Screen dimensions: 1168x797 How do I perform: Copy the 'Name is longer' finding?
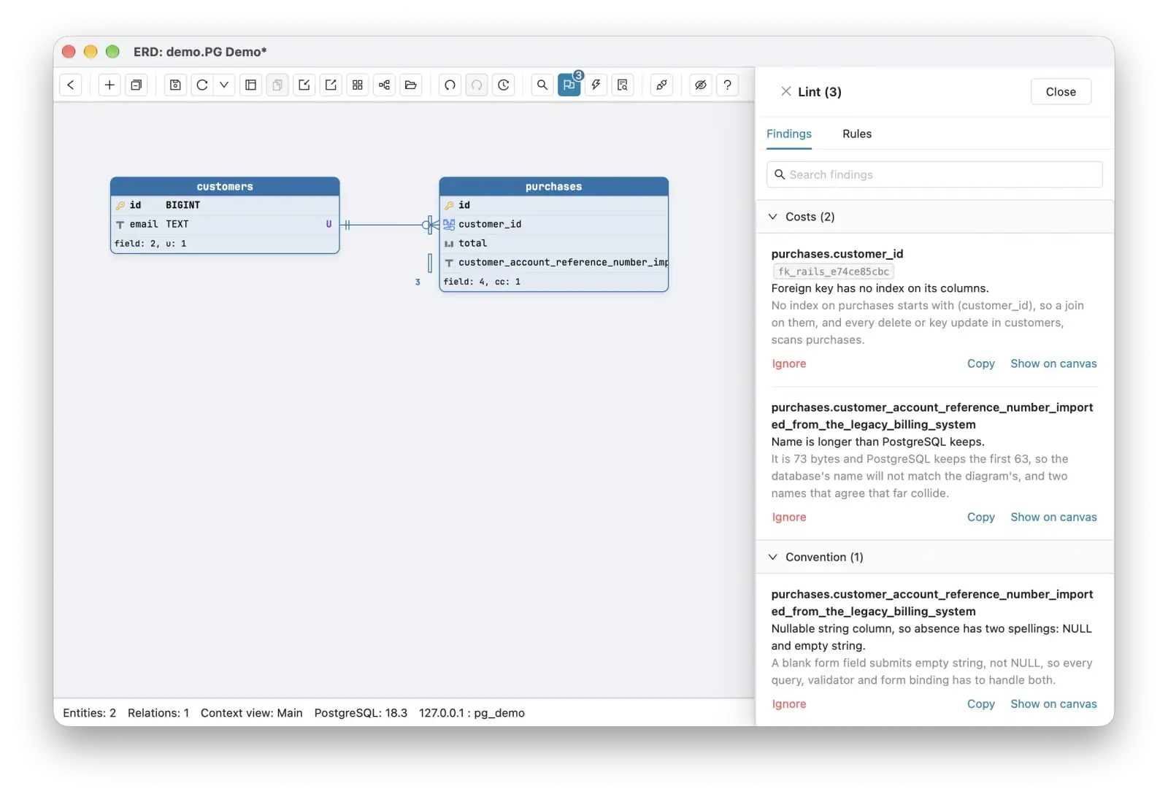pyautogui.click(x=981, y=517)
